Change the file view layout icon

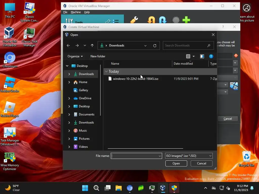click(x=188, y=56)
